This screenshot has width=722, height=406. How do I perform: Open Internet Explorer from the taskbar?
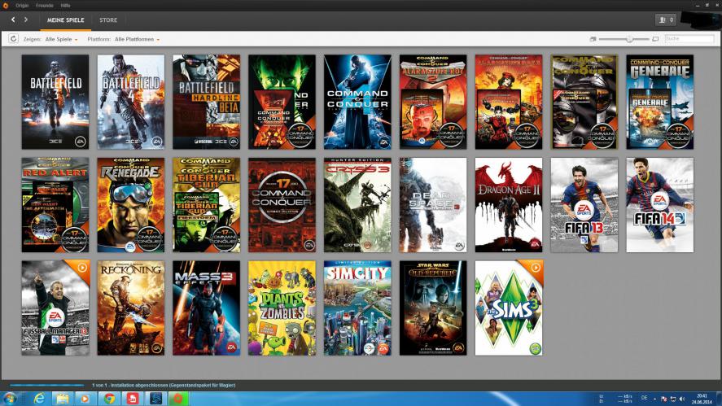coord(38,399)
